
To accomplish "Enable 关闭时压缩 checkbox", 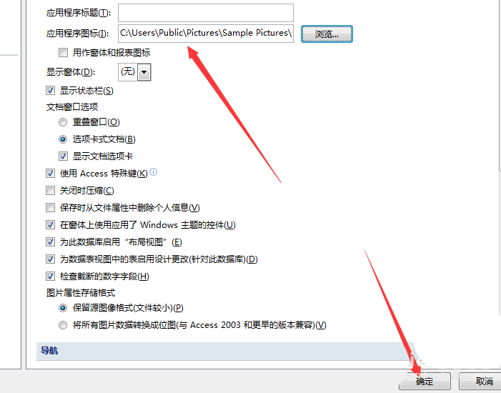I will click(50, 191).
